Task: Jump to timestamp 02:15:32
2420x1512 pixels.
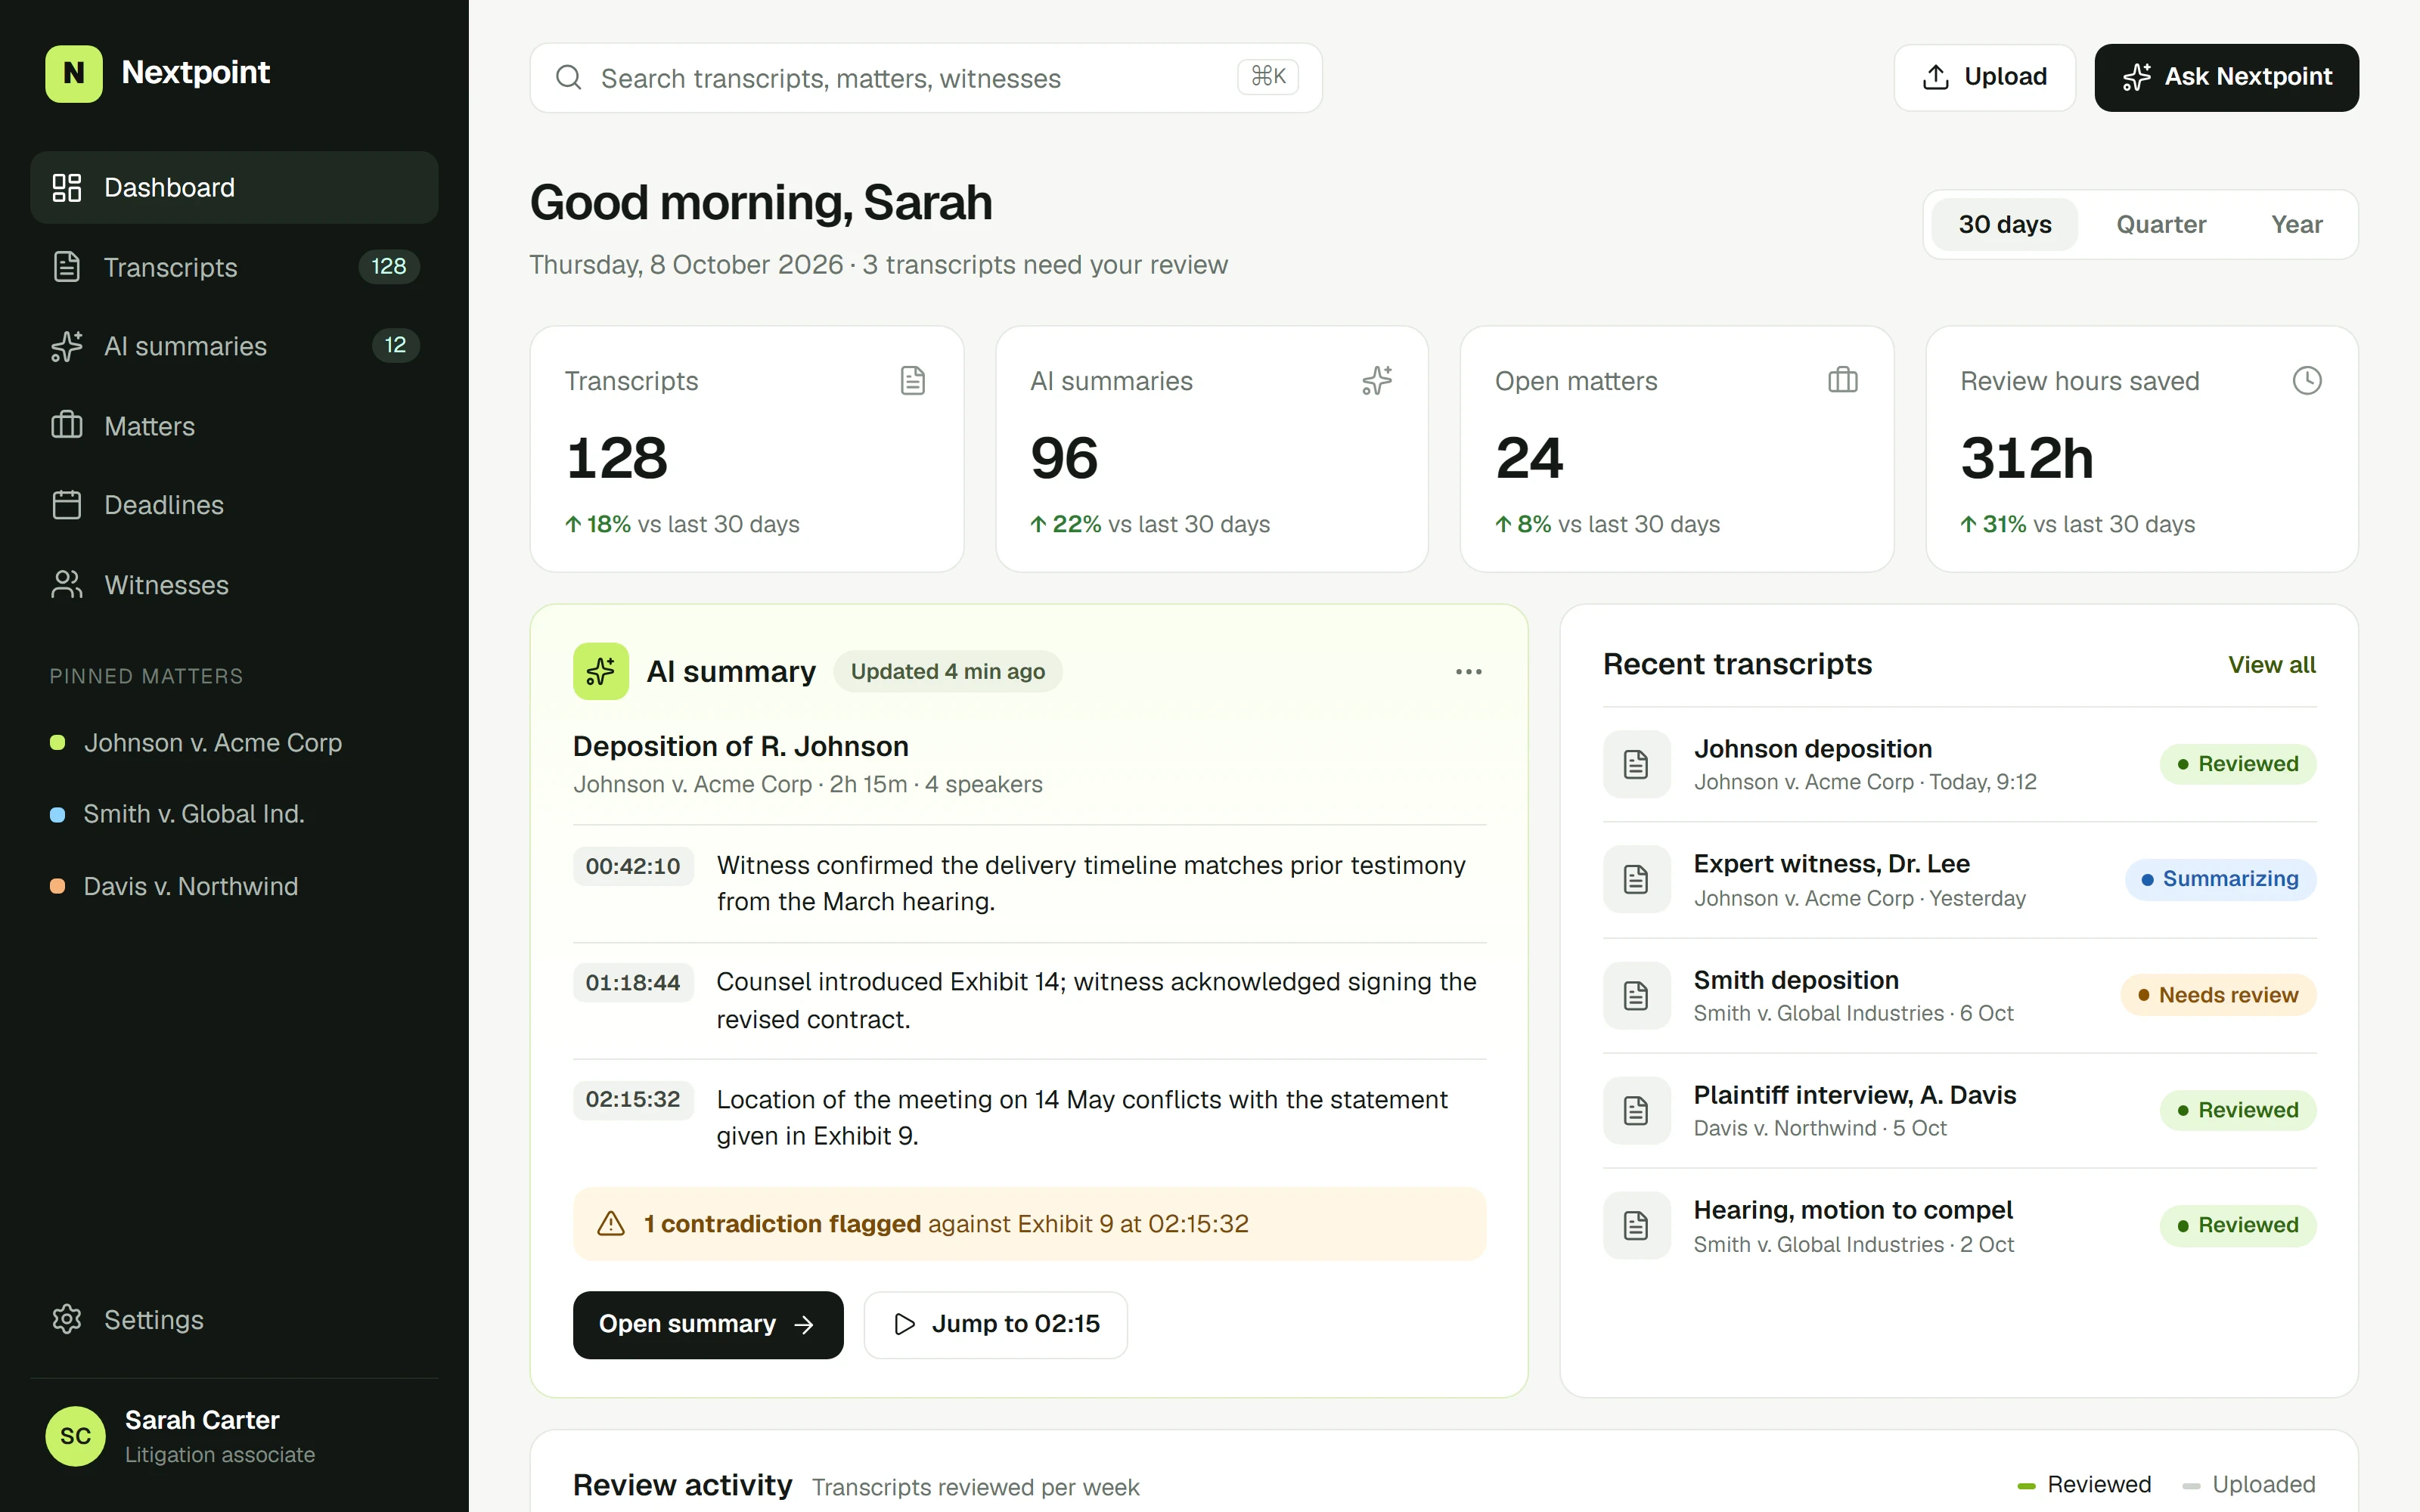Action: 632,1099
